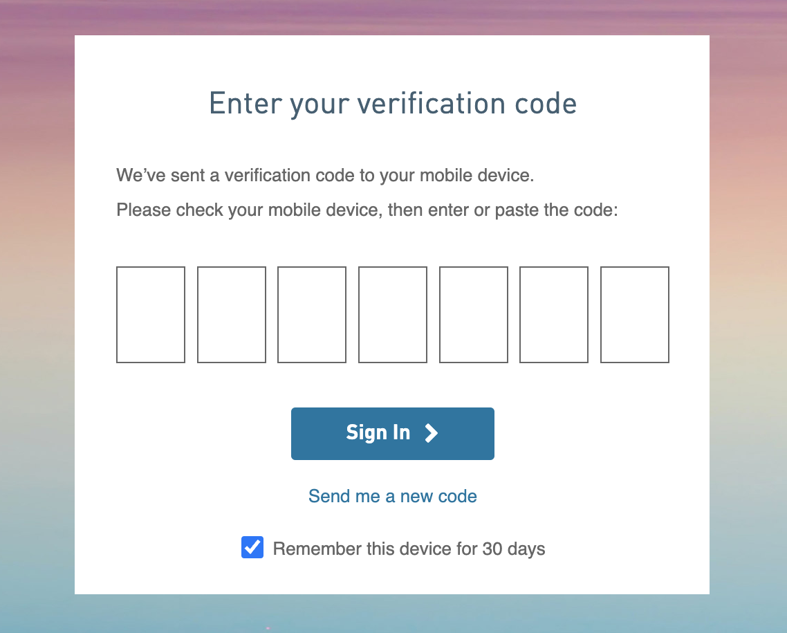Click the third code digit box
Viewport: 787px width, 633px height.
(x=312, y=315)
